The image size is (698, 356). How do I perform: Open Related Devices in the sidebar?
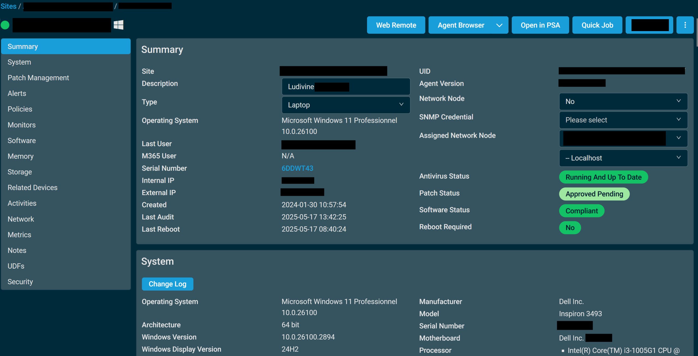click(x=66, y=188)
